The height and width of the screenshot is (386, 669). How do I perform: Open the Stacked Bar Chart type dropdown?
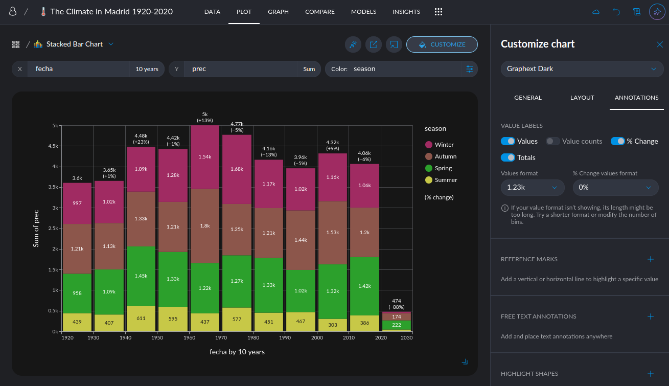[74, 44]
